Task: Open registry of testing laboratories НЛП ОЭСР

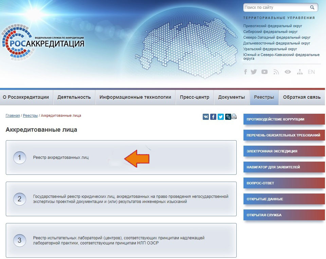Action: 121,240
